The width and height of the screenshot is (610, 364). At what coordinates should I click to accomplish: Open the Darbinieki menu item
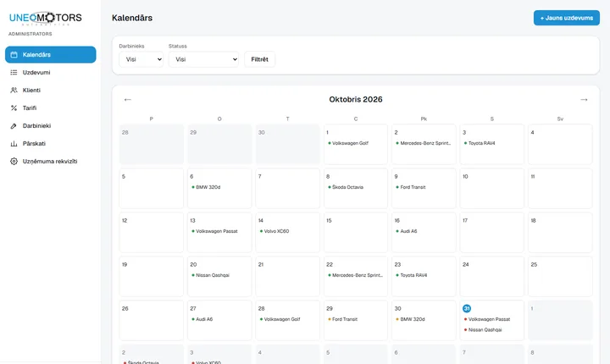pyautogui.click(x=51, y=126)
